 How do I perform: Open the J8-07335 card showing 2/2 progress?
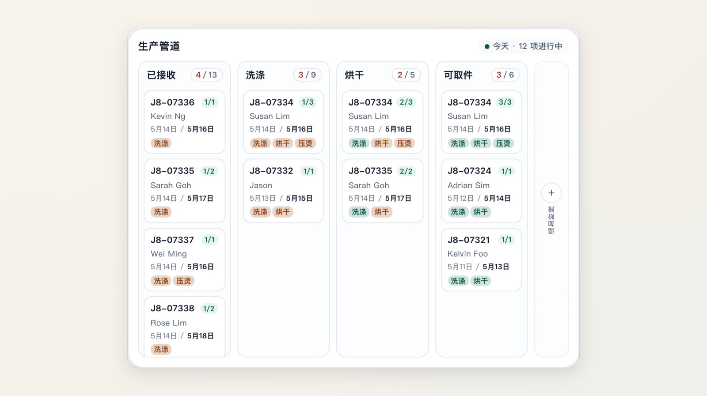(x=383, y=191)
